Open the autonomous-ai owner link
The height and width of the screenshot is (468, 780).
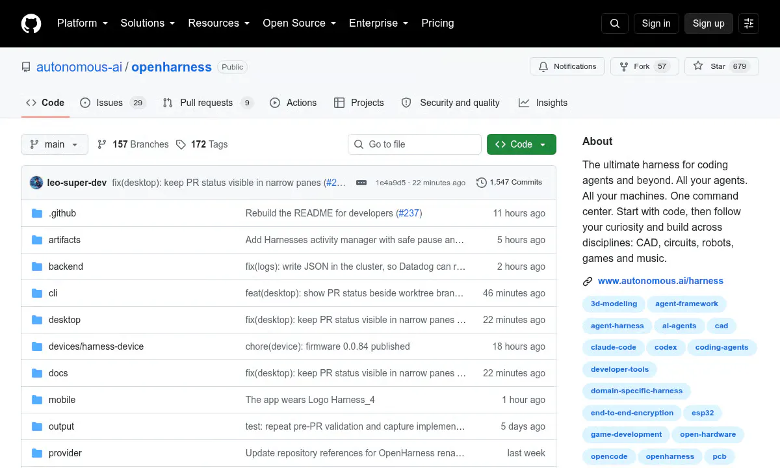pos(79,67)
